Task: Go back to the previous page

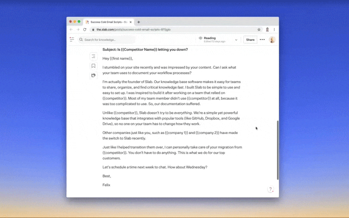Action: pyautogui.click(x=71, y=30)
